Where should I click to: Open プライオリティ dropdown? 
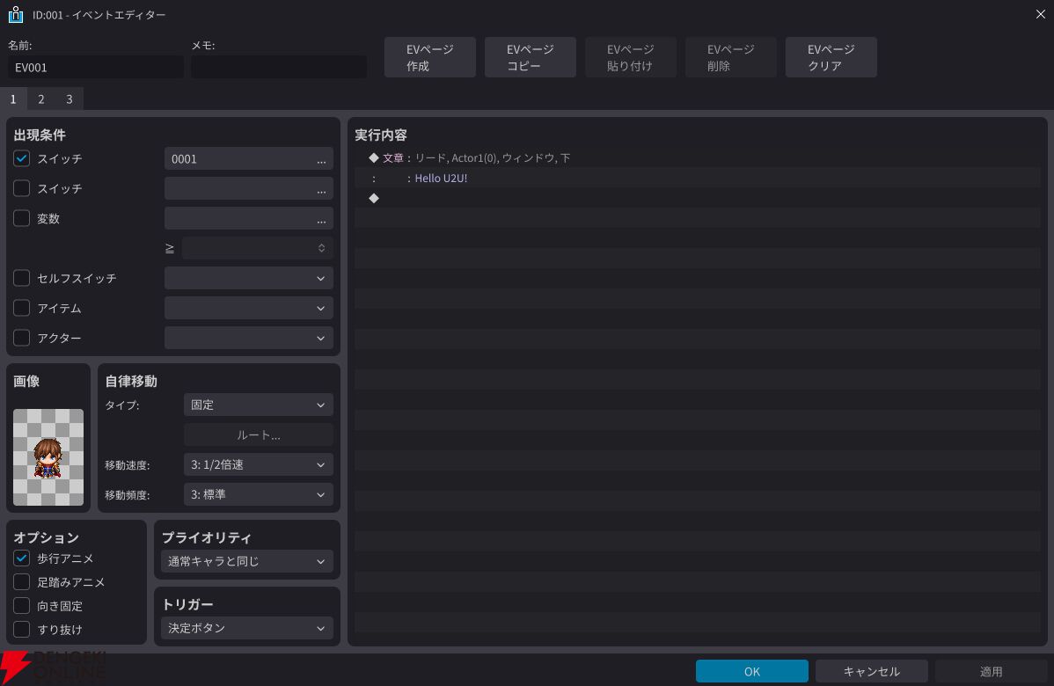click(x=246, y=561)
